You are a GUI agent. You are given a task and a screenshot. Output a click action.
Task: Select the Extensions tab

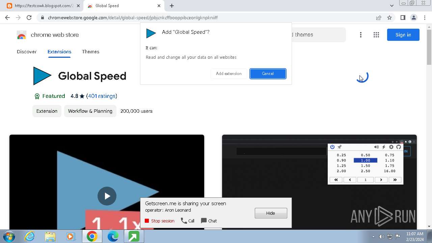click(59, 52)
